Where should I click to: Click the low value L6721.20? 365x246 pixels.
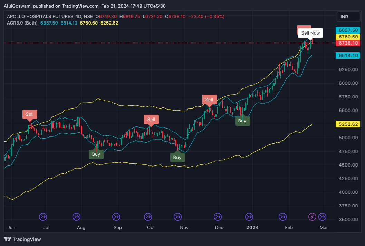pos(153,17)
